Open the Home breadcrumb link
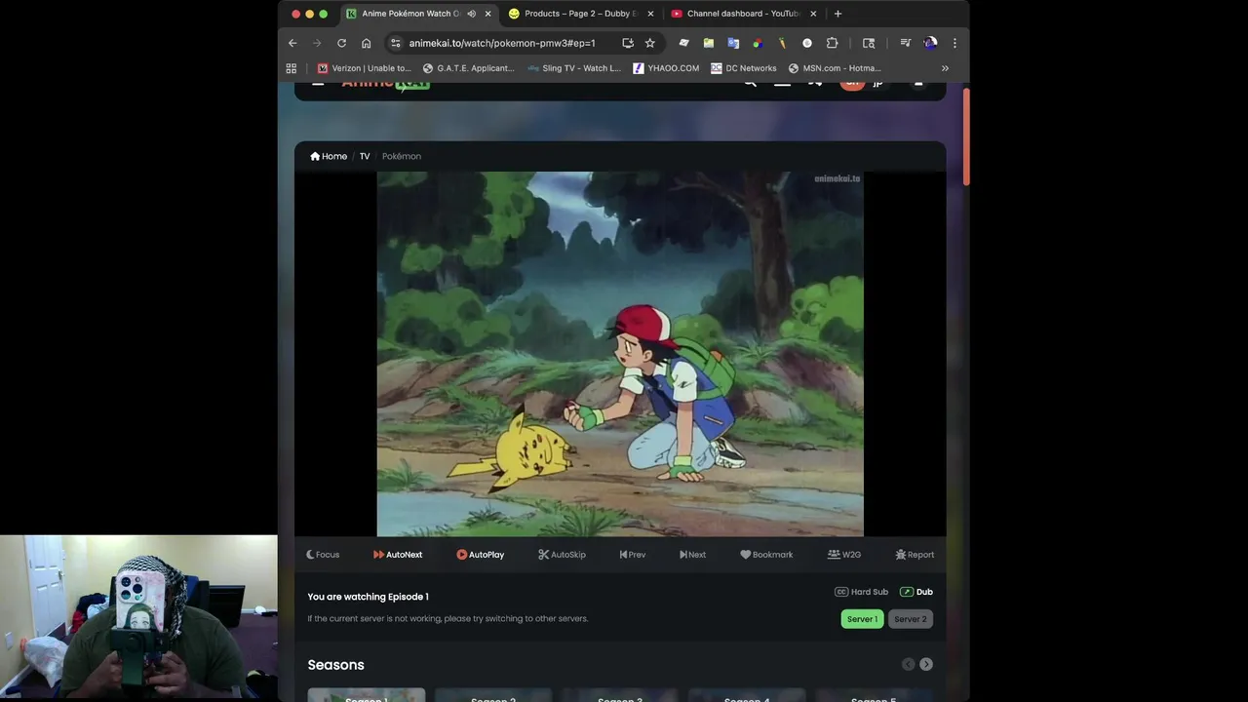This screenshot has height=702, width=1248. click(x=329, y=156)
